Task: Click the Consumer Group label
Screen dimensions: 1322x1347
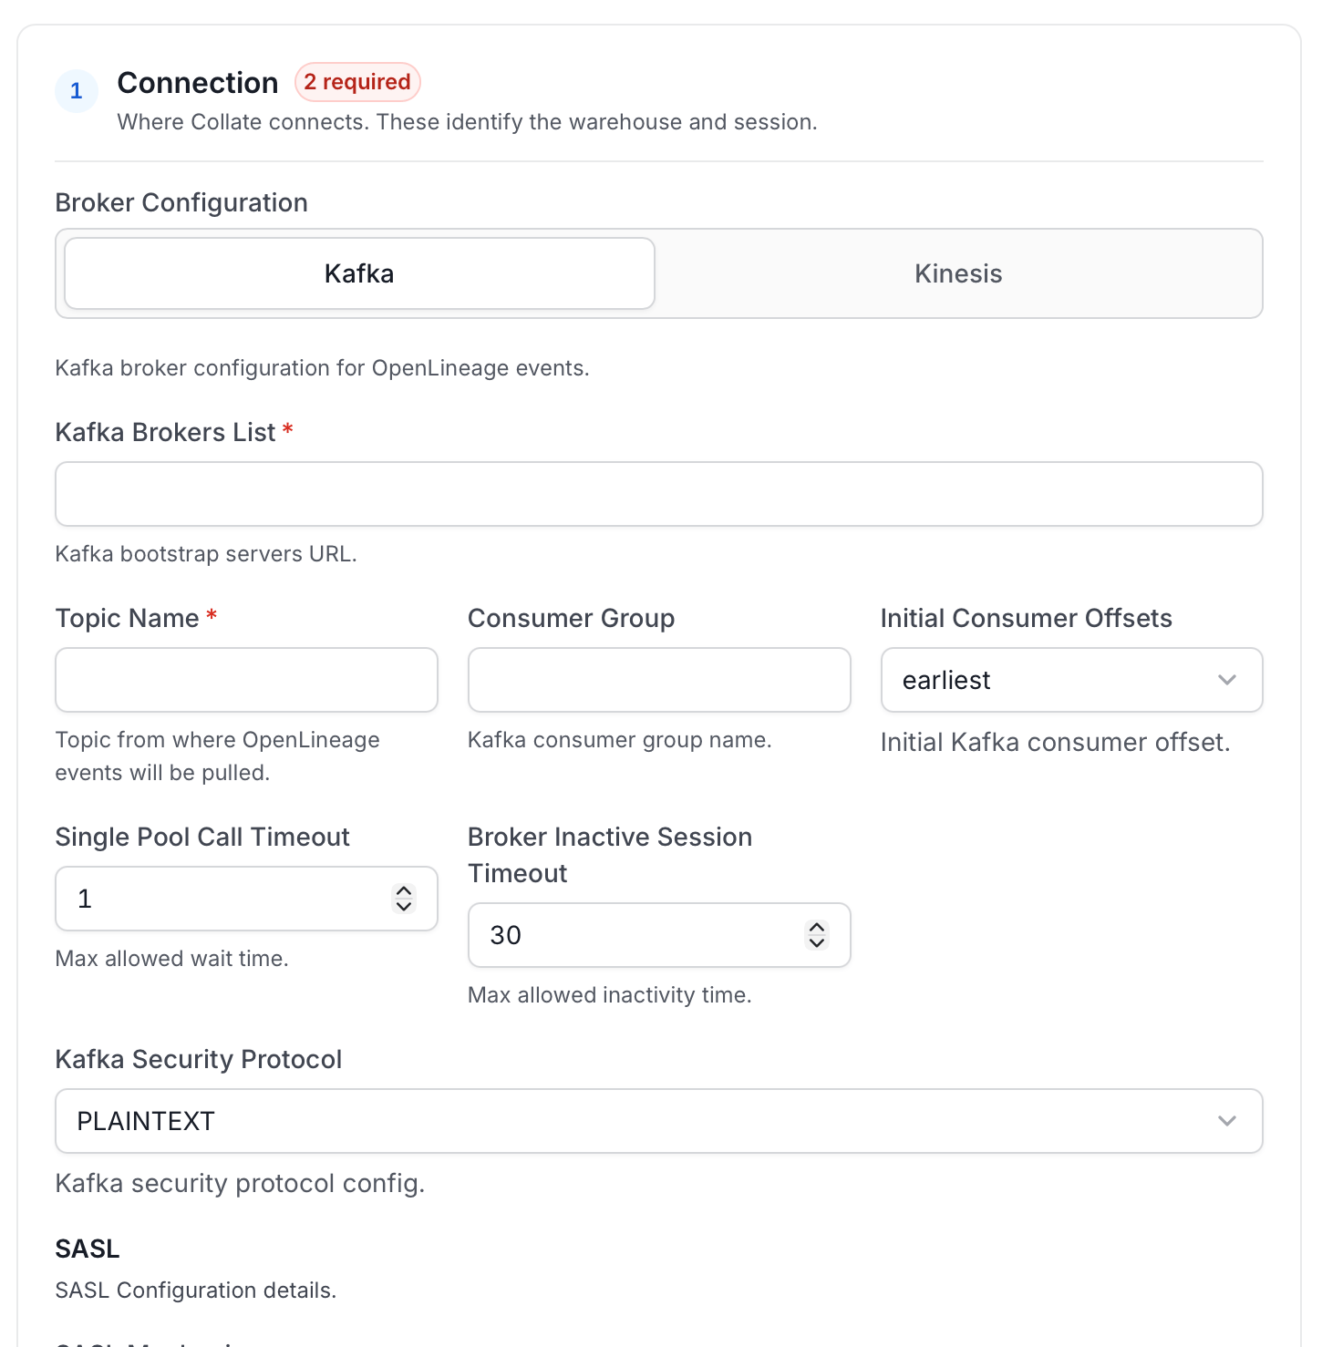Action: [x=572, y=618]
